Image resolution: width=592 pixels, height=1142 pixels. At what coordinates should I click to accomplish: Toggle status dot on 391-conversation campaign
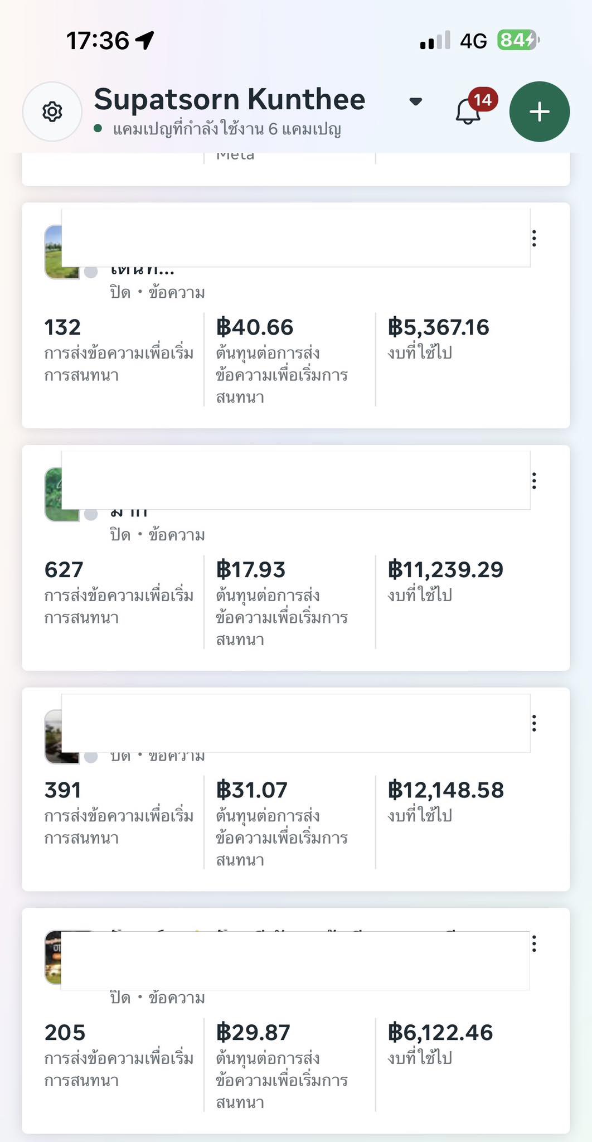click(x=91, y=757)
